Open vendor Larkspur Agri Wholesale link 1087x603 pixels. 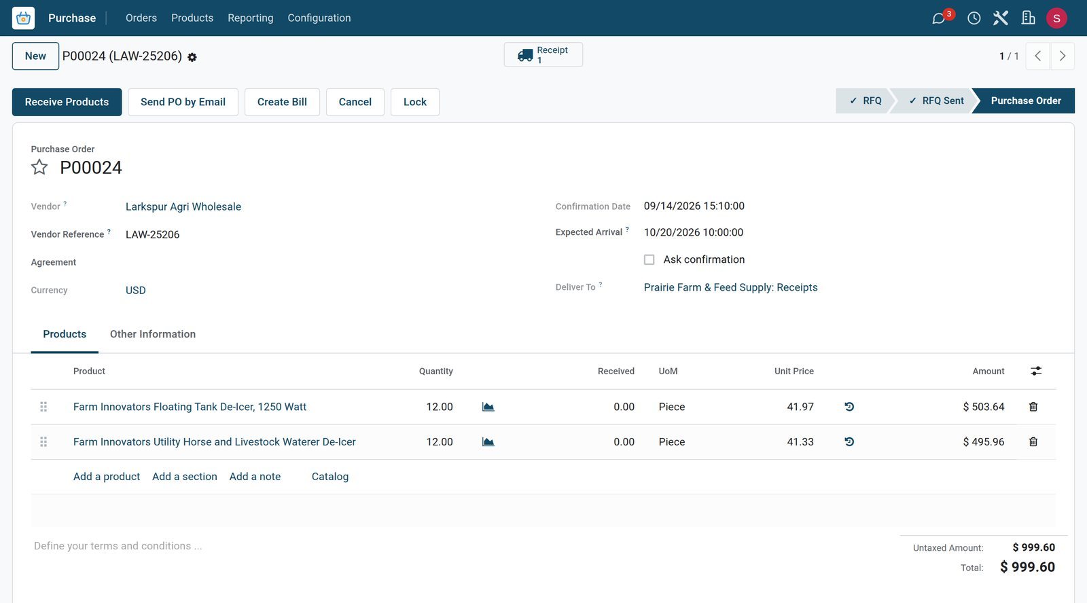pyautogui.click(x=183, y=206)
